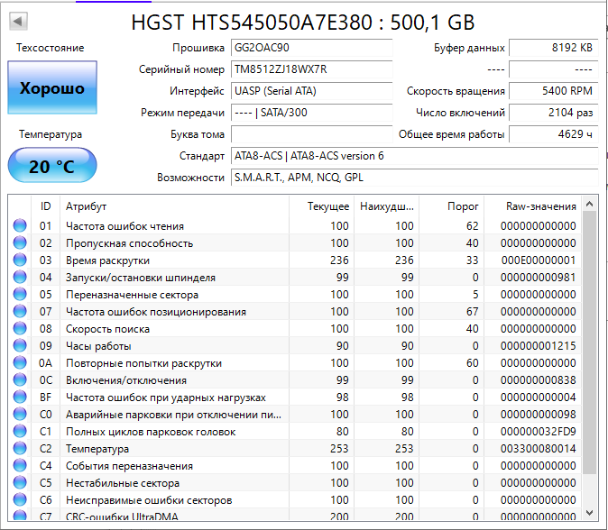
Task: Click the status orb next to Часы работы
Action: click(x=20, y=346)
